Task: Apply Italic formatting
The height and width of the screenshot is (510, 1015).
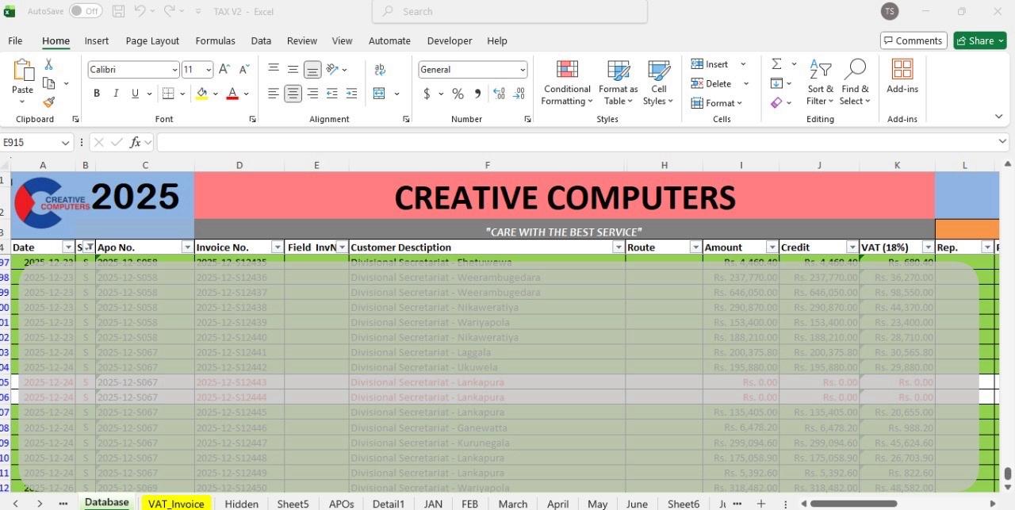Action: (116, 94)
